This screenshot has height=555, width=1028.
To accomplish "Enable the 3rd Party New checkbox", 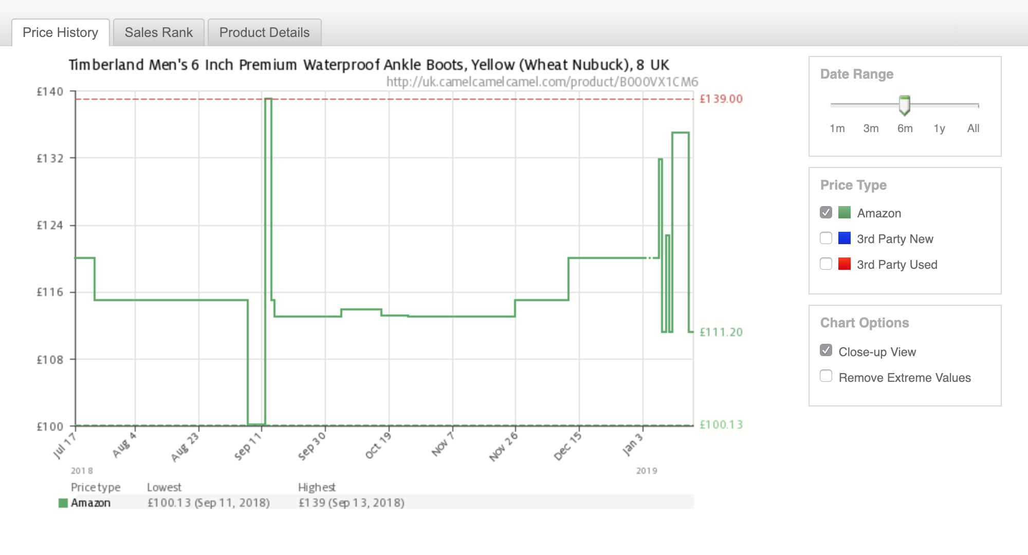I will pos(826,238).
